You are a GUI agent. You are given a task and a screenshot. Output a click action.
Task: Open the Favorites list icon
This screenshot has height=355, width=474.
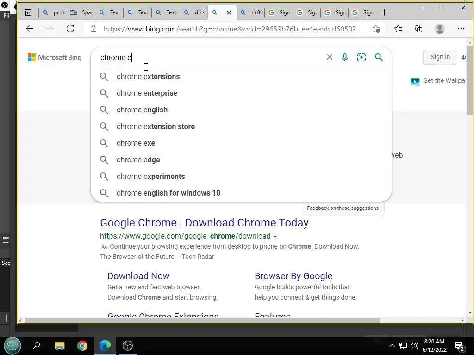point(398,29)
